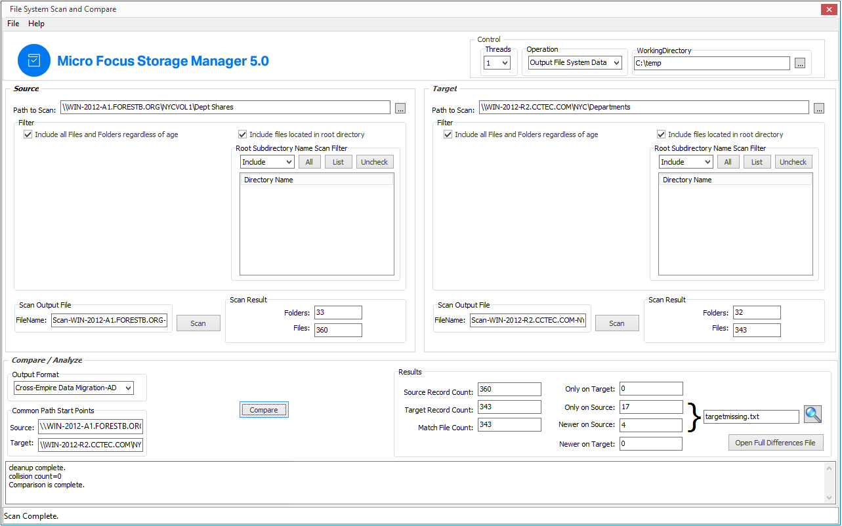Click the magnifying glass icon beside targetmissing.txt

click(x=812, y=415)
